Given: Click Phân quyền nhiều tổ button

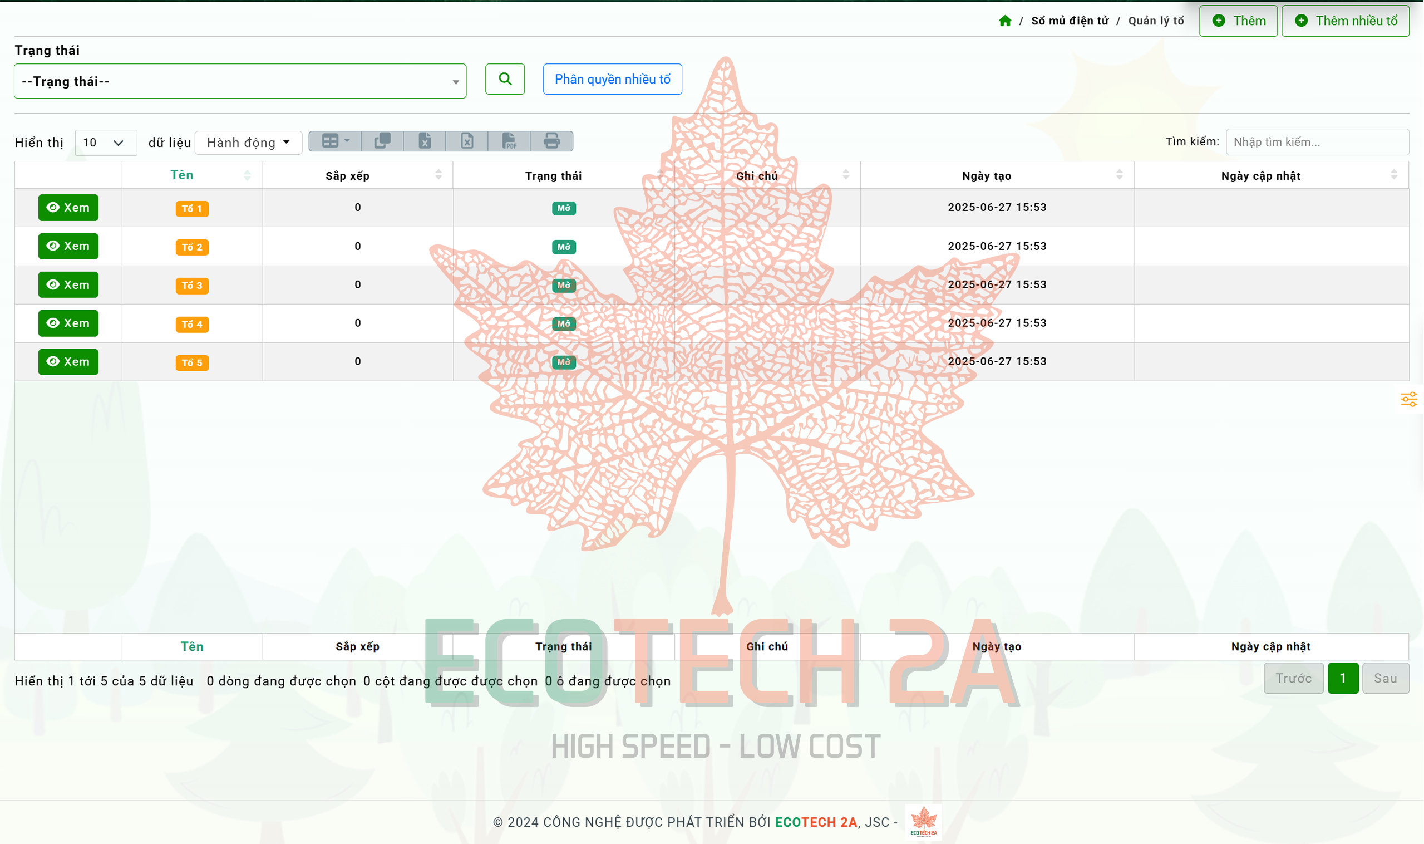Looking at the screenshot, I should coord(612,79).
